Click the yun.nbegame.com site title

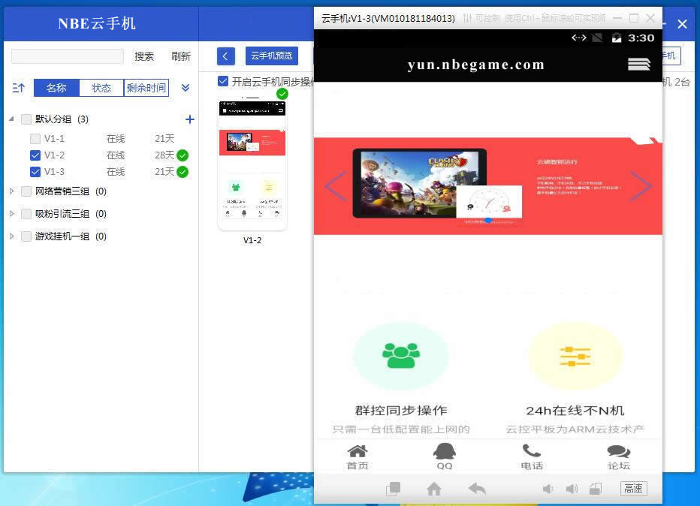(x=476, y=65)
